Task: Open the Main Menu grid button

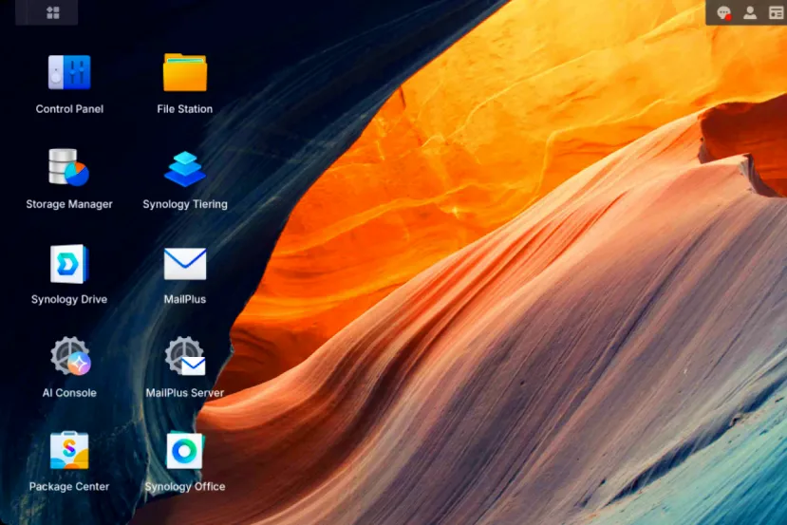Action: pos(53,12)
